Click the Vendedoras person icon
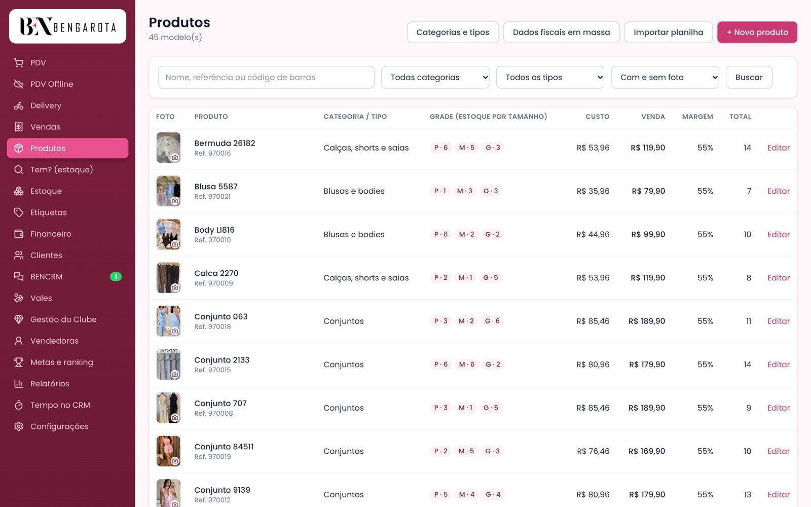This screenshot has height=507, width=811. click(x=19, y=341)
